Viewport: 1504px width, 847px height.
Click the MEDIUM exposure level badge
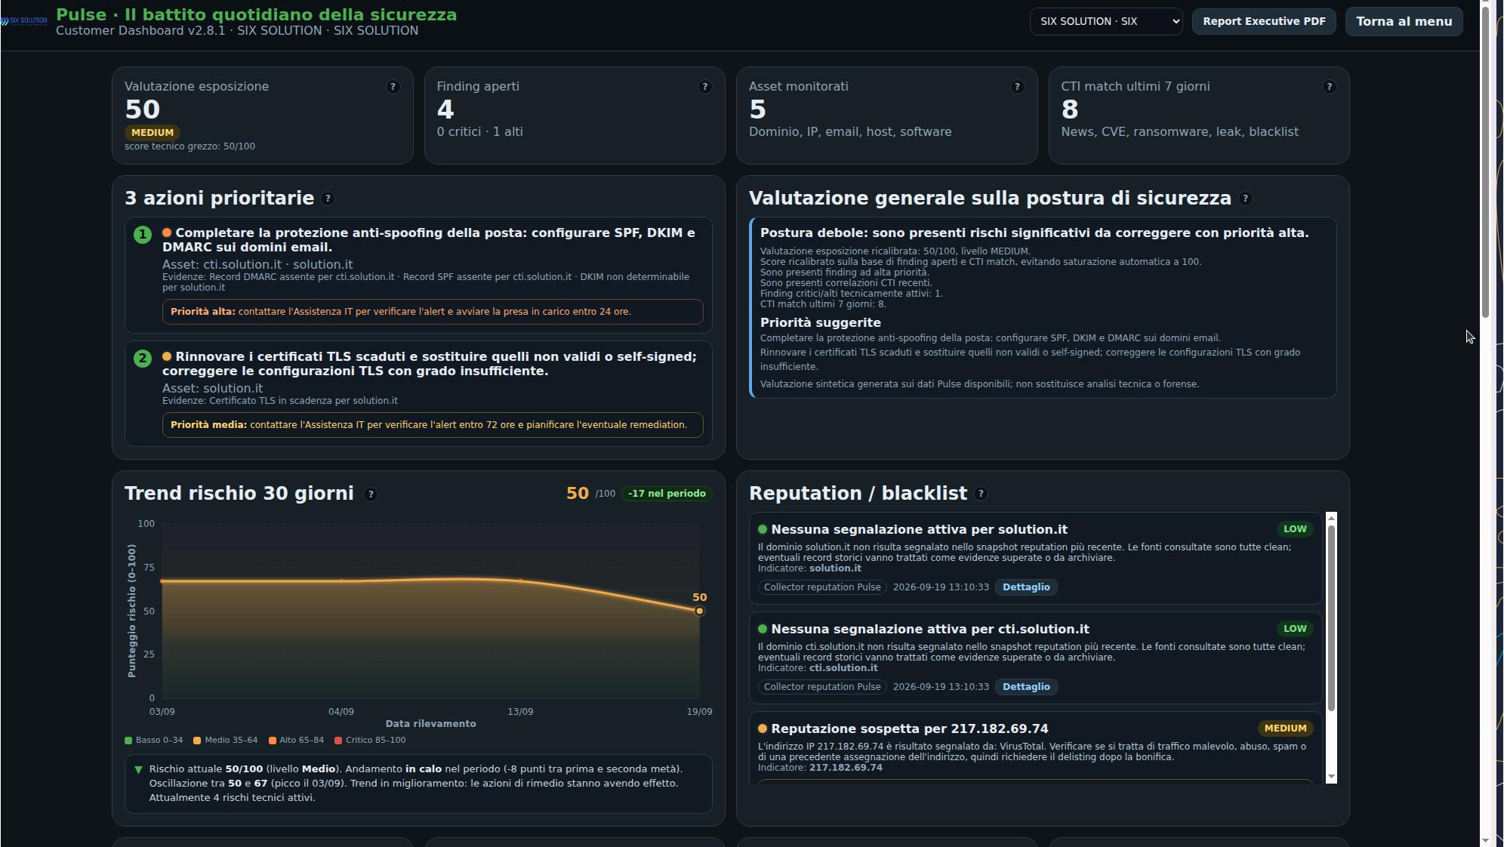[x=153, y=132]
